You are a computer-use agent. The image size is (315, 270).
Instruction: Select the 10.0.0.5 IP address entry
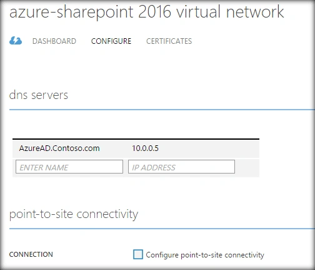point(145,148)
